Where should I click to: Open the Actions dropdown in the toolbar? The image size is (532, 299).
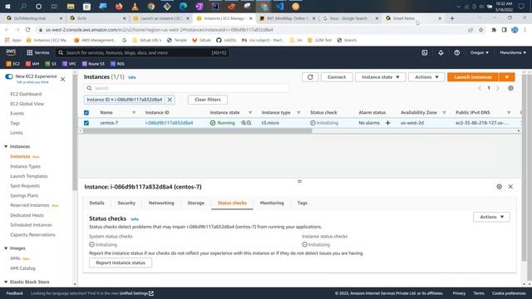[x=426, y=77]
